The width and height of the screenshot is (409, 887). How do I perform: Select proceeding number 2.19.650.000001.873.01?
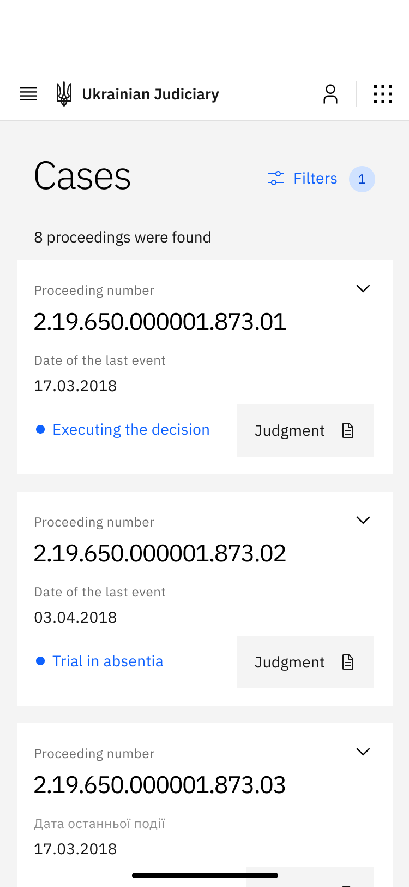tap(160, 322)
